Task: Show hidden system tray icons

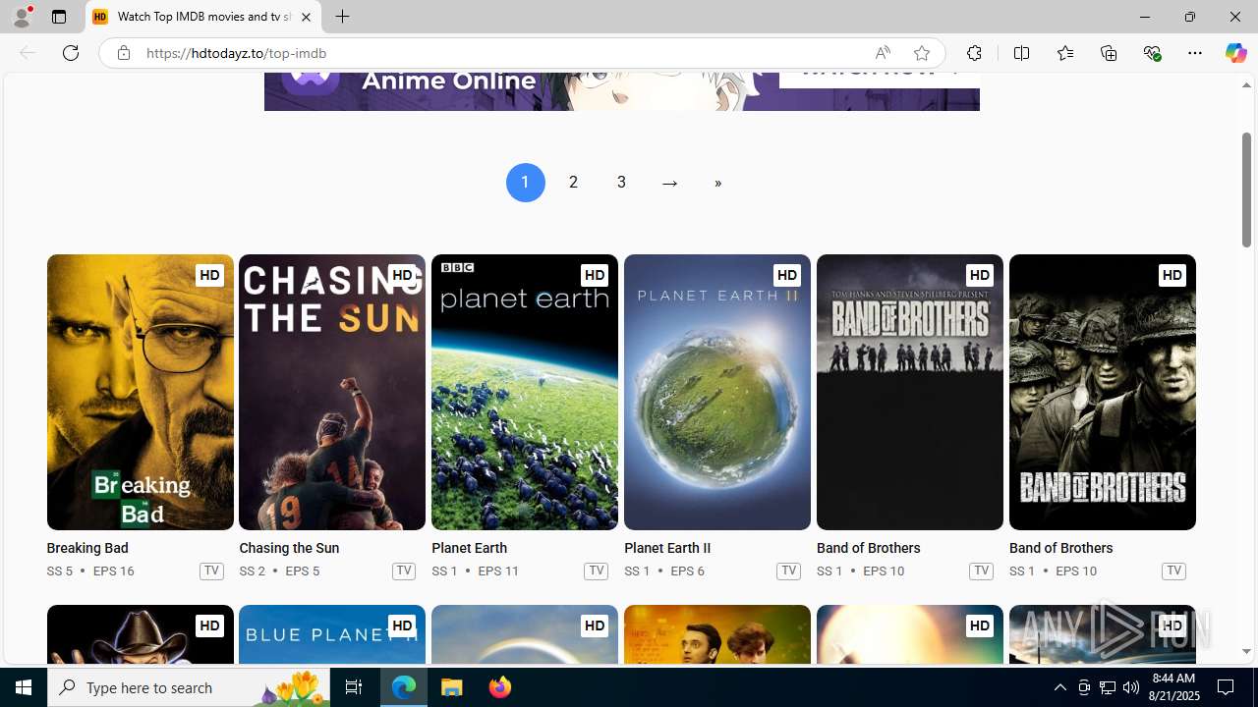Action: (x=1059, y=687)
